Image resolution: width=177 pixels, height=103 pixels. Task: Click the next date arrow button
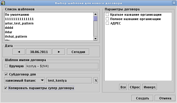59,51
